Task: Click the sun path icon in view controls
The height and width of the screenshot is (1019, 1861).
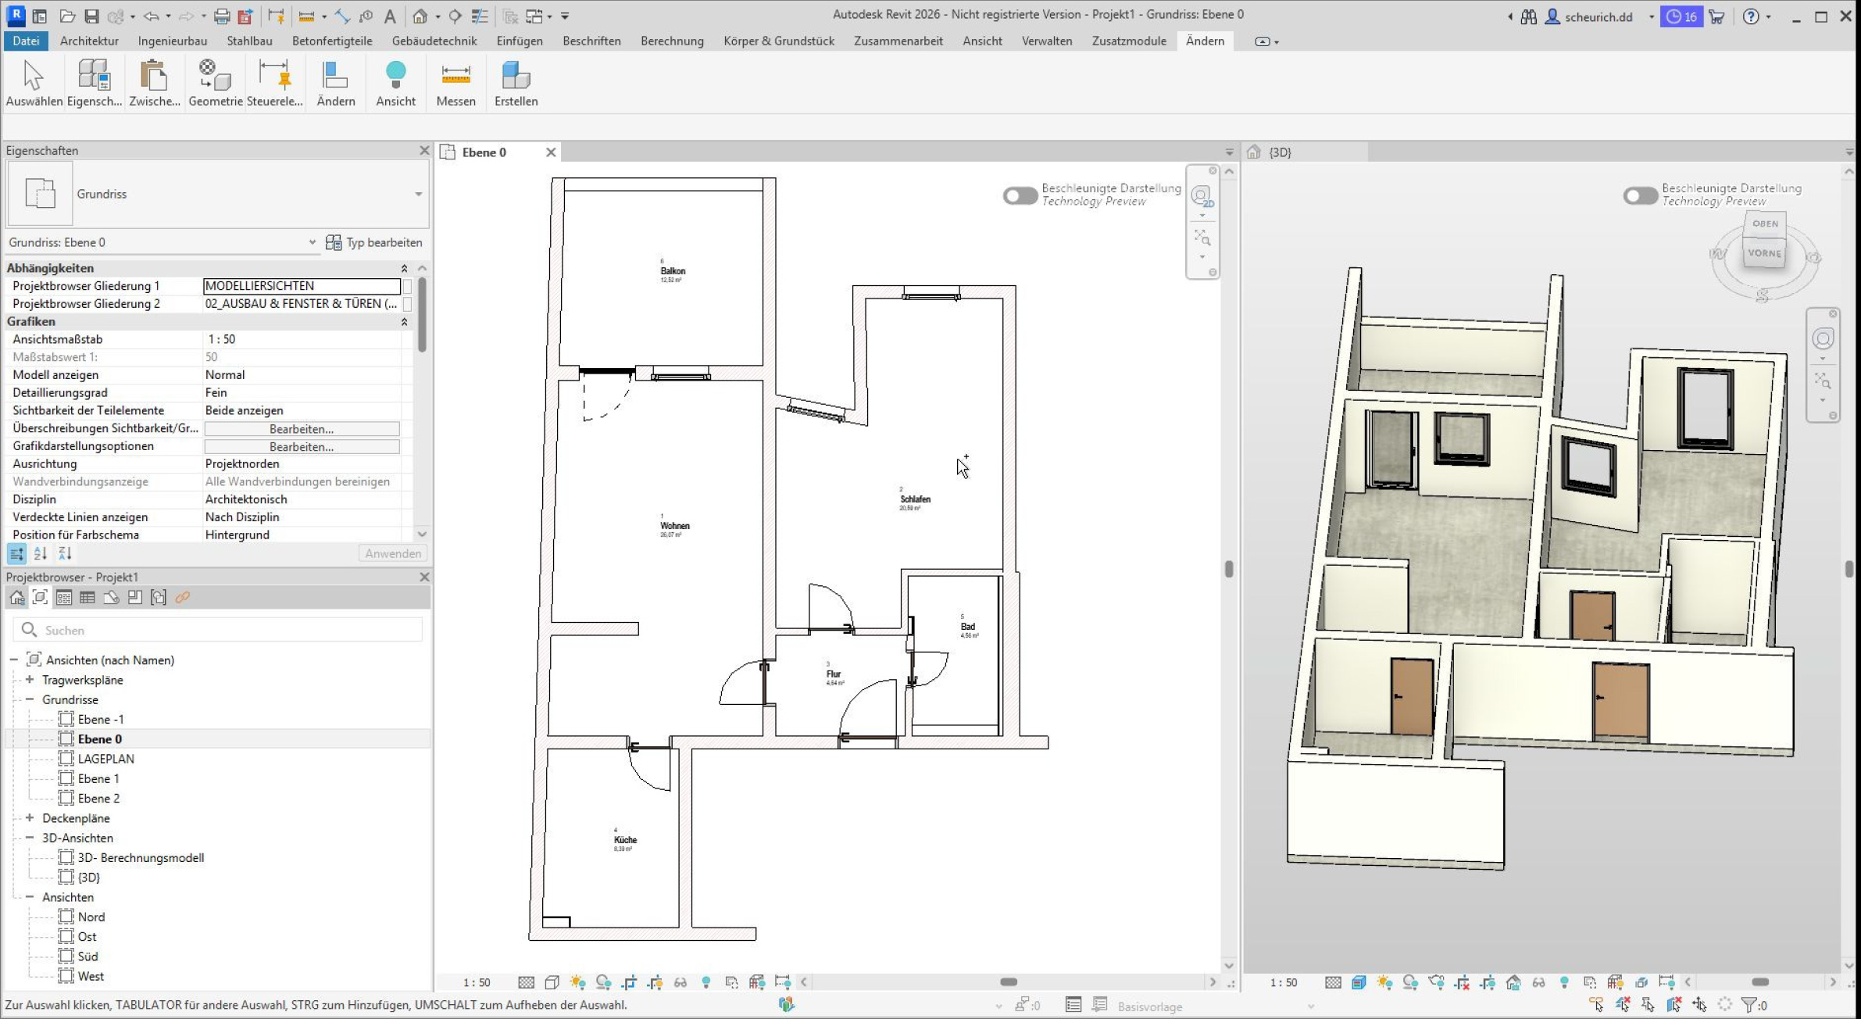Action: [x=577, y=982]
